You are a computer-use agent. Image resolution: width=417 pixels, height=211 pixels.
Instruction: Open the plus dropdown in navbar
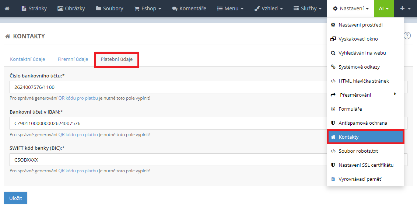(405, 8)
